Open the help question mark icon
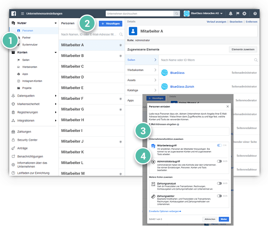268x247 pixels. 255,13
